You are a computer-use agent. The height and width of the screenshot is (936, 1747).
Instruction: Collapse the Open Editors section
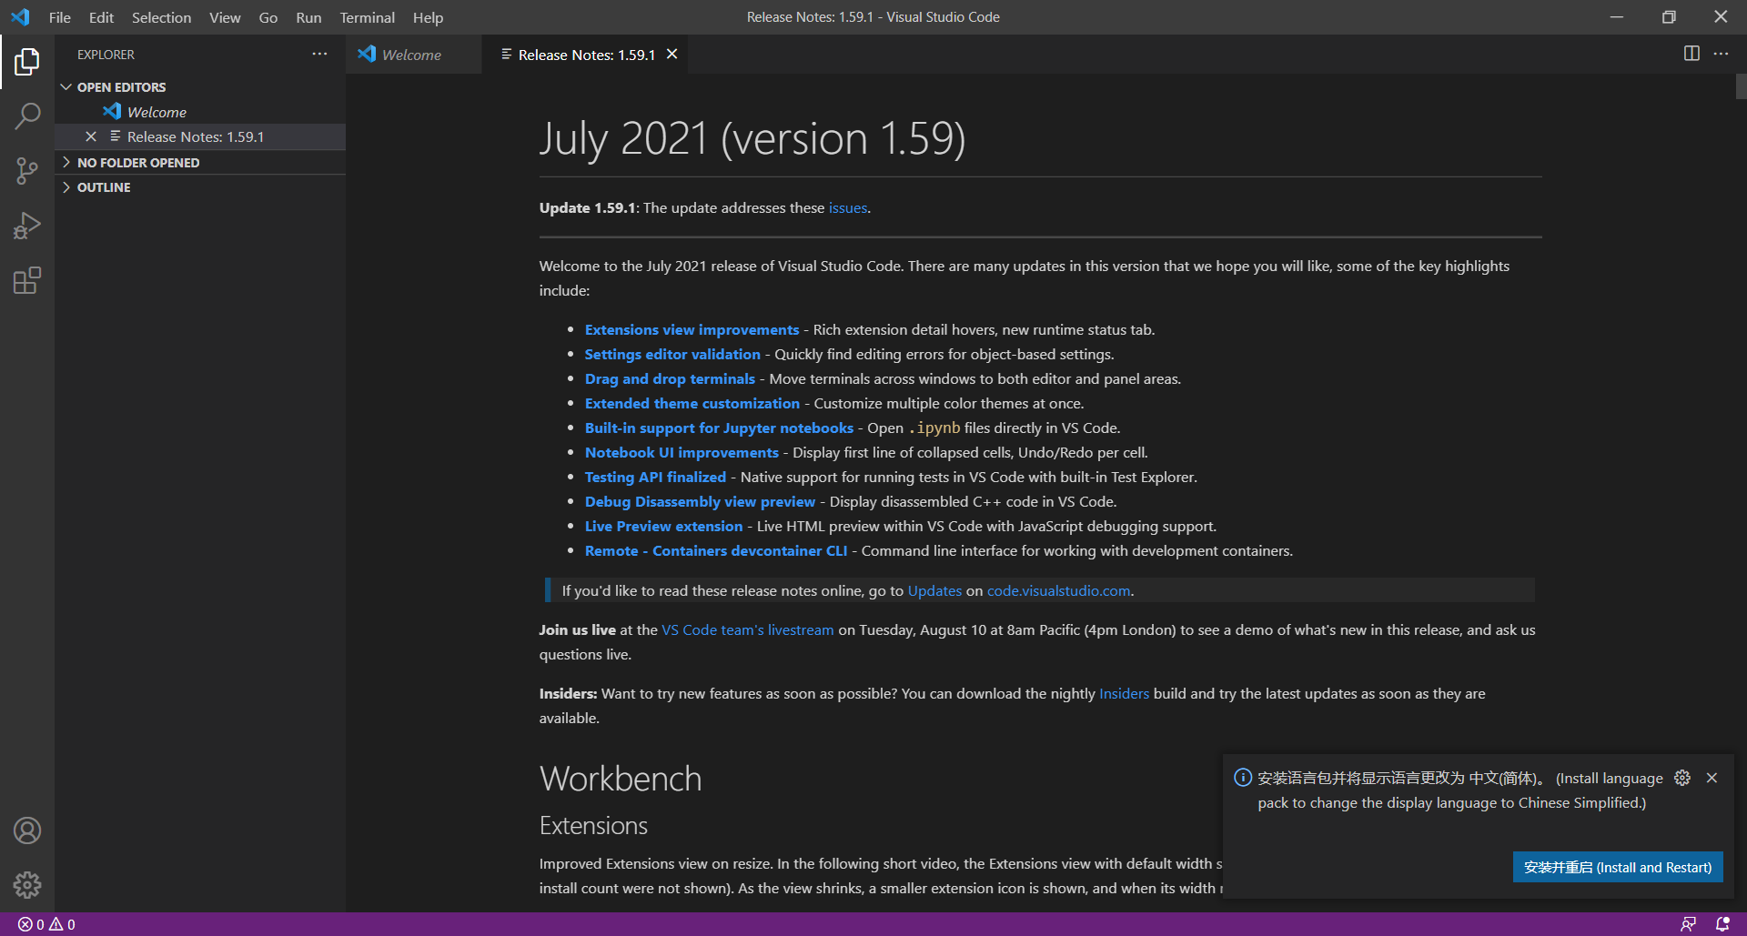200,87
